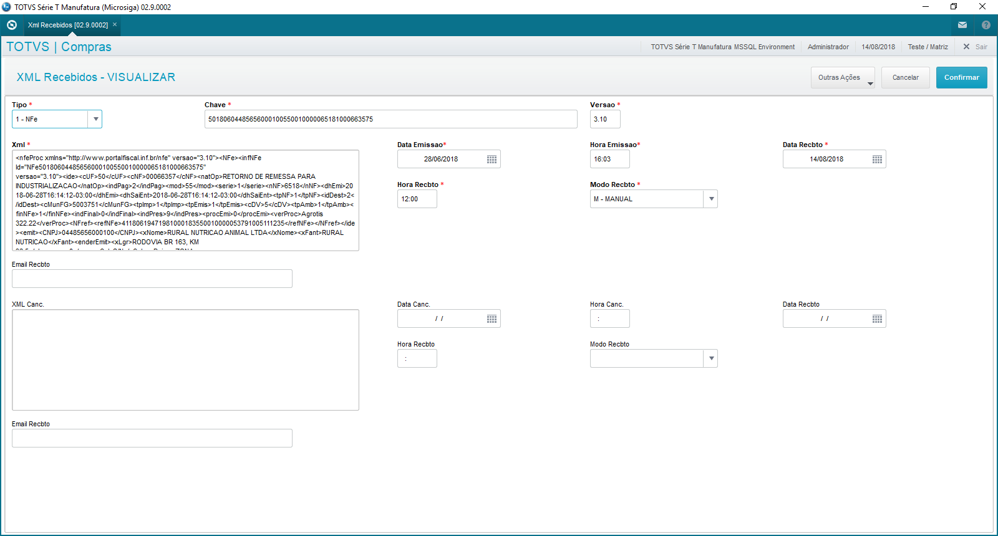Switch to Xml Recebidos tab
The height and width of the screenshot is (536, 998).
67,25
